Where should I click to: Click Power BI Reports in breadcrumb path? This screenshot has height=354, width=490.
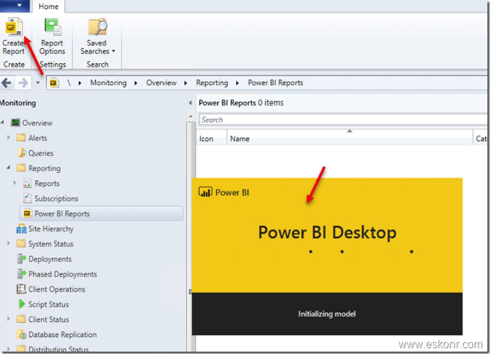[x=276, y=83]
